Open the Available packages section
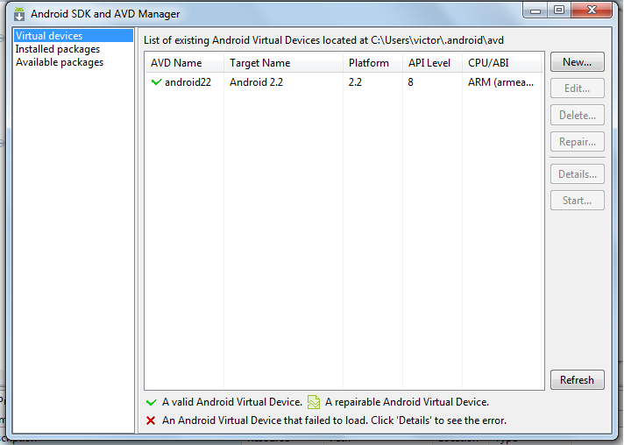This screenshot has width=624, height=445. 60,62
